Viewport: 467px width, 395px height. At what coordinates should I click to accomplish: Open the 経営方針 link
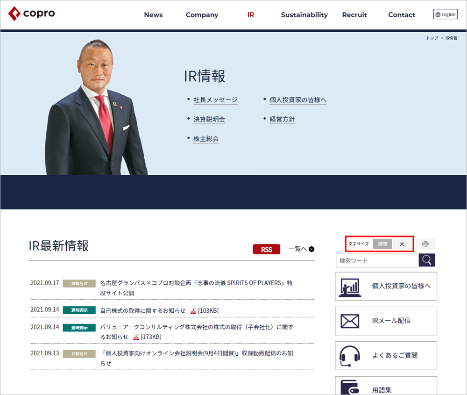282,119
